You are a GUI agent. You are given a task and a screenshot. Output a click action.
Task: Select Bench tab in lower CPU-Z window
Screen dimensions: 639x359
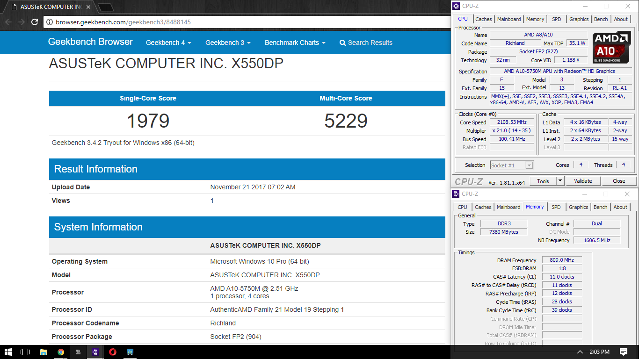(x=601, y=207)
